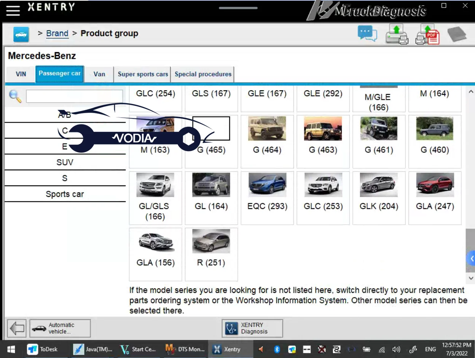Open the Xentry taskbar item
The height and width of the screenshot is (358, 475).
point(231,349)
